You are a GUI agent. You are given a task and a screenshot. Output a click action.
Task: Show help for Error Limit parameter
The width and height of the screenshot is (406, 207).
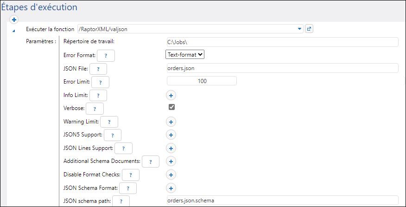pyautogui.click(x=100, y=83)
